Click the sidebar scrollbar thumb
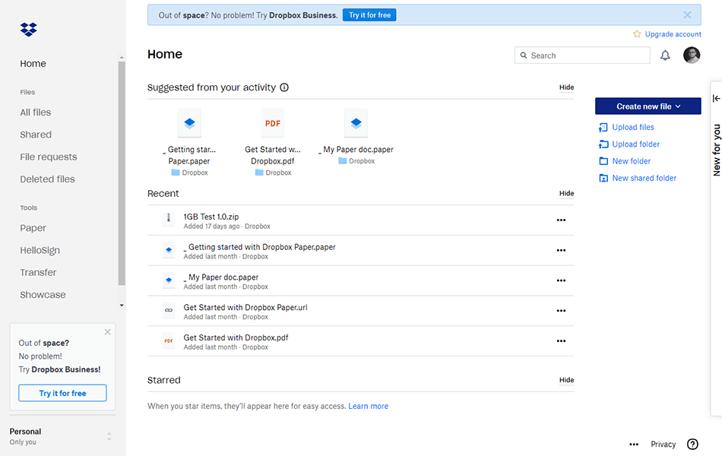 [x=122, y=173]
